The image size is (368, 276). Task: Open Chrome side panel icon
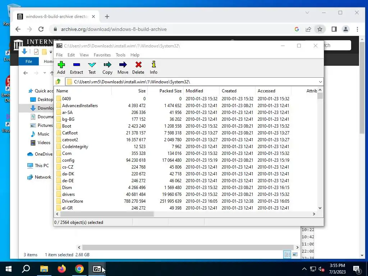click(x=334, y=29)
